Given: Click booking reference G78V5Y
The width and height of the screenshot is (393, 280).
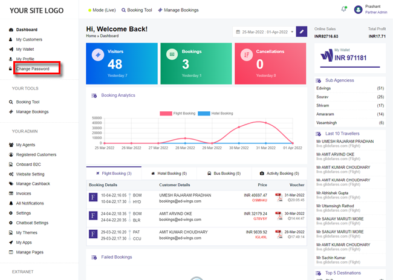Looking at the screenshot, I should (260, 219).
